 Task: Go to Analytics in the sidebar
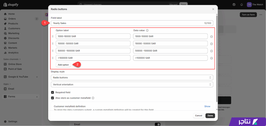click(13, 53)
